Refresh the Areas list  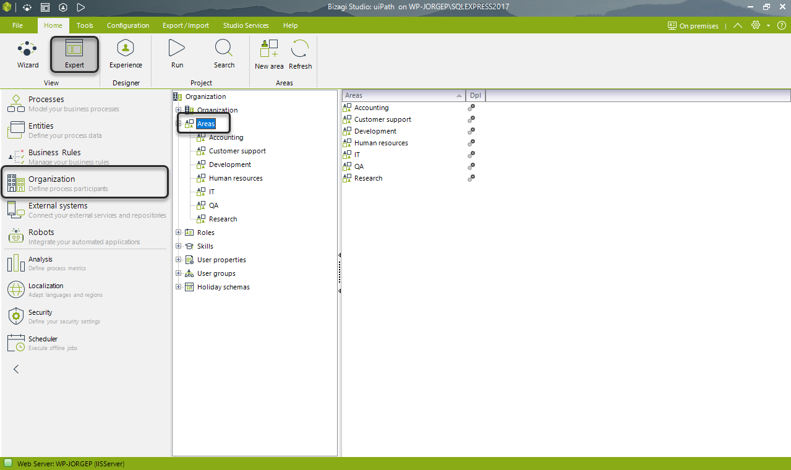coord(300,54)
